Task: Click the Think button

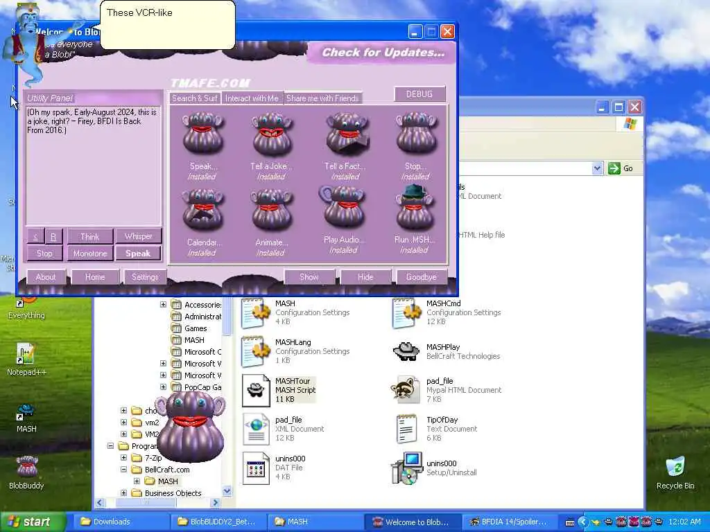Action: click(89, 237)
